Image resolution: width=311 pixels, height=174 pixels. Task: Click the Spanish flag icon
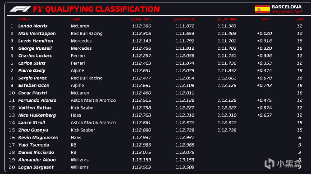tap(262, 9)
